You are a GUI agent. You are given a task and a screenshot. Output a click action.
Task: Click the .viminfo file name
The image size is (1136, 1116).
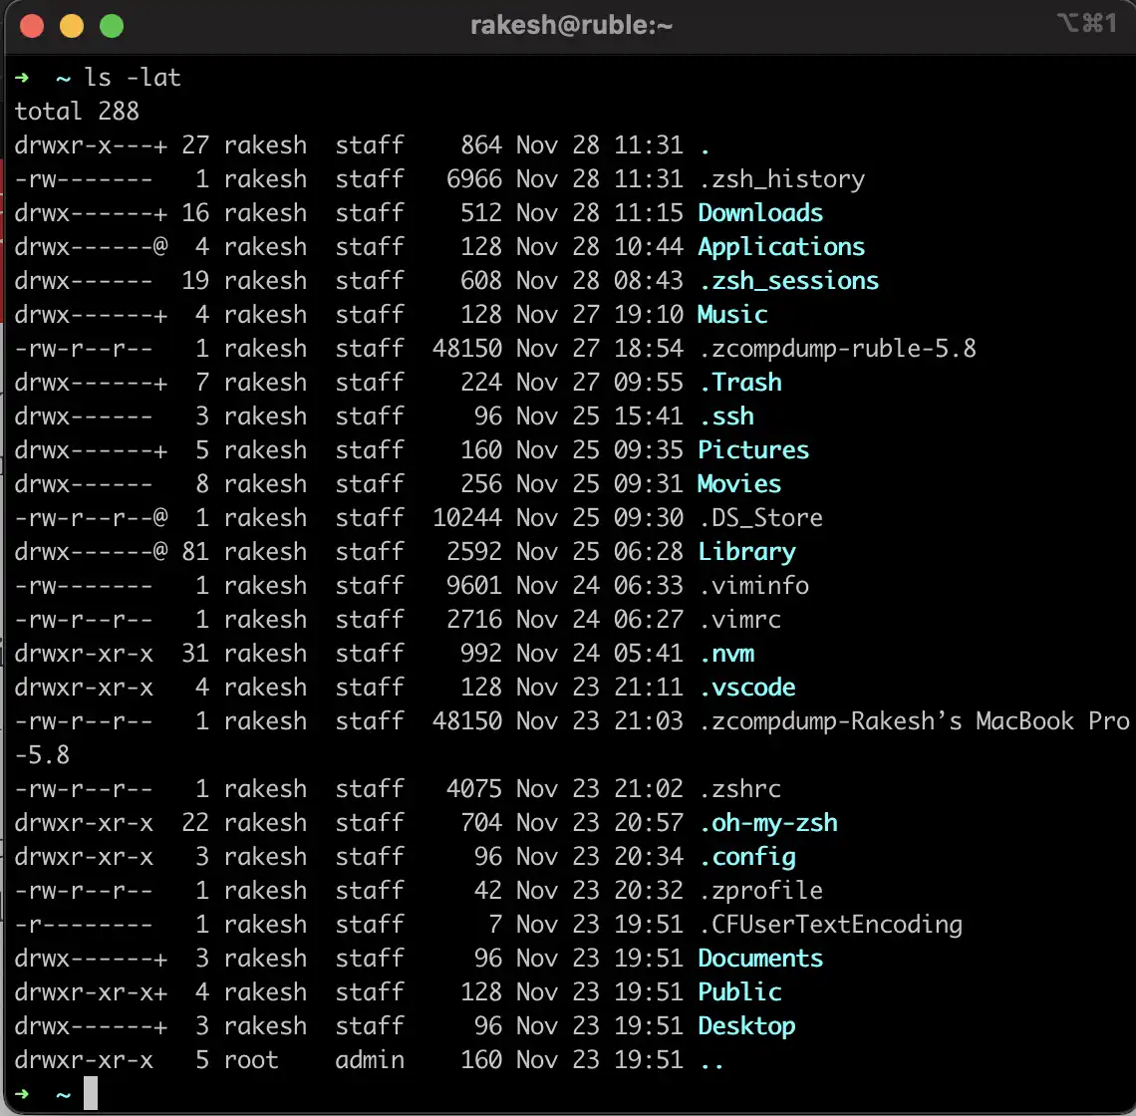[753, 586]
